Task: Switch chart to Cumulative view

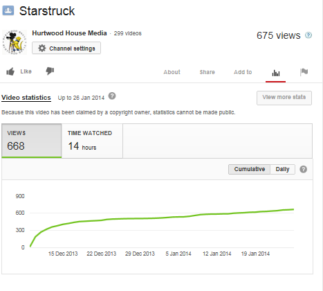Action: click(x=250, y=169)
